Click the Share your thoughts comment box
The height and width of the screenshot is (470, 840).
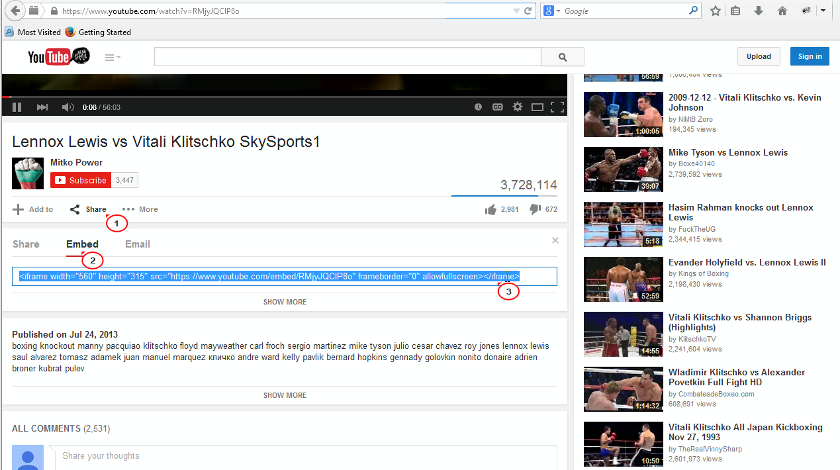coord(306,457)
